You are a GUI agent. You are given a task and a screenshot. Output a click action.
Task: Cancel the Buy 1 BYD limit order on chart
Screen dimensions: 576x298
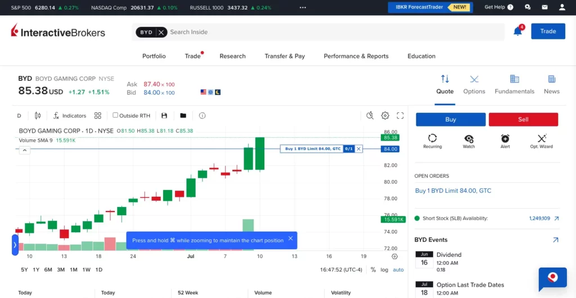358,148
